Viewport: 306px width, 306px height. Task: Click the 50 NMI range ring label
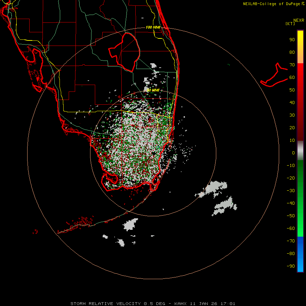coord(153,90)
